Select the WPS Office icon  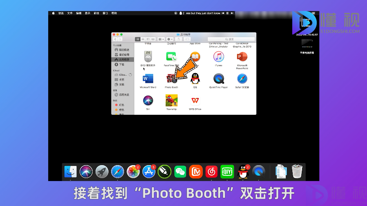(195, 101)
